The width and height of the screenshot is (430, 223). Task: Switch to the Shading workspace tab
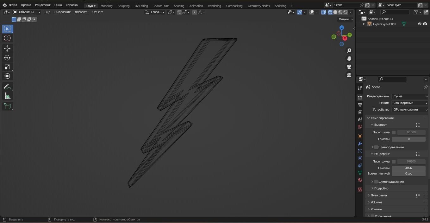tap(179, 6)
